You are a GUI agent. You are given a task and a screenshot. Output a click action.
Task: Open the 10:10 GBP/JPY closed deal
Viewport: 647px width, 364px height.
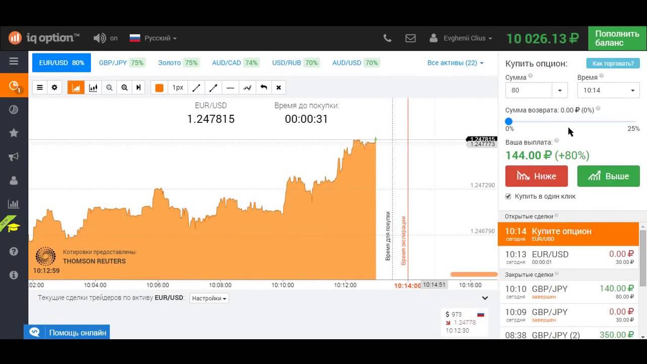pyautogui.click(x=568, y=292)
